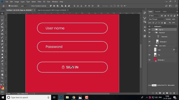The image size is (179, 100).
Task: Filter for pixel layers icon
Action: coord(162,16)
